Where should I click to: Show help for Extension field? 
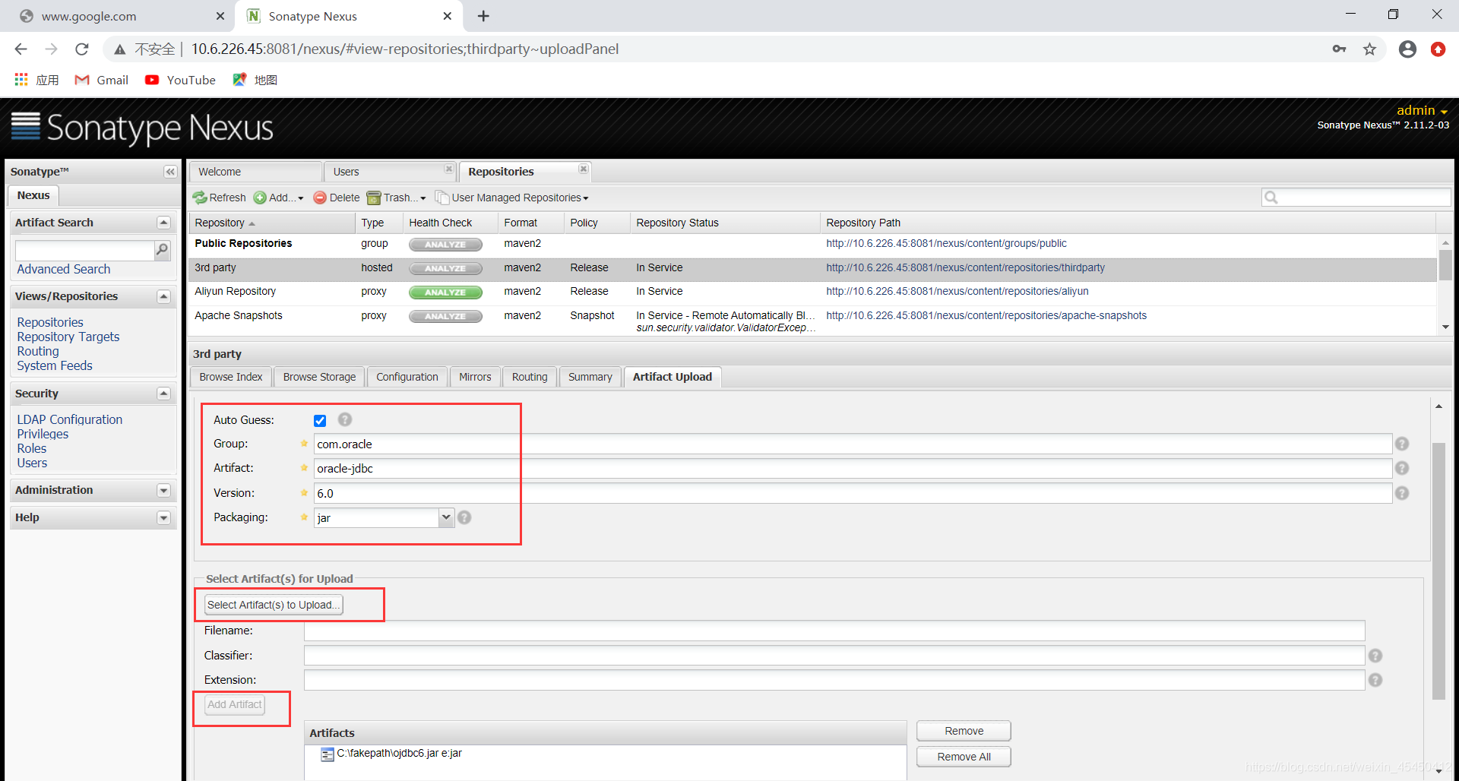coord(1375,680)
